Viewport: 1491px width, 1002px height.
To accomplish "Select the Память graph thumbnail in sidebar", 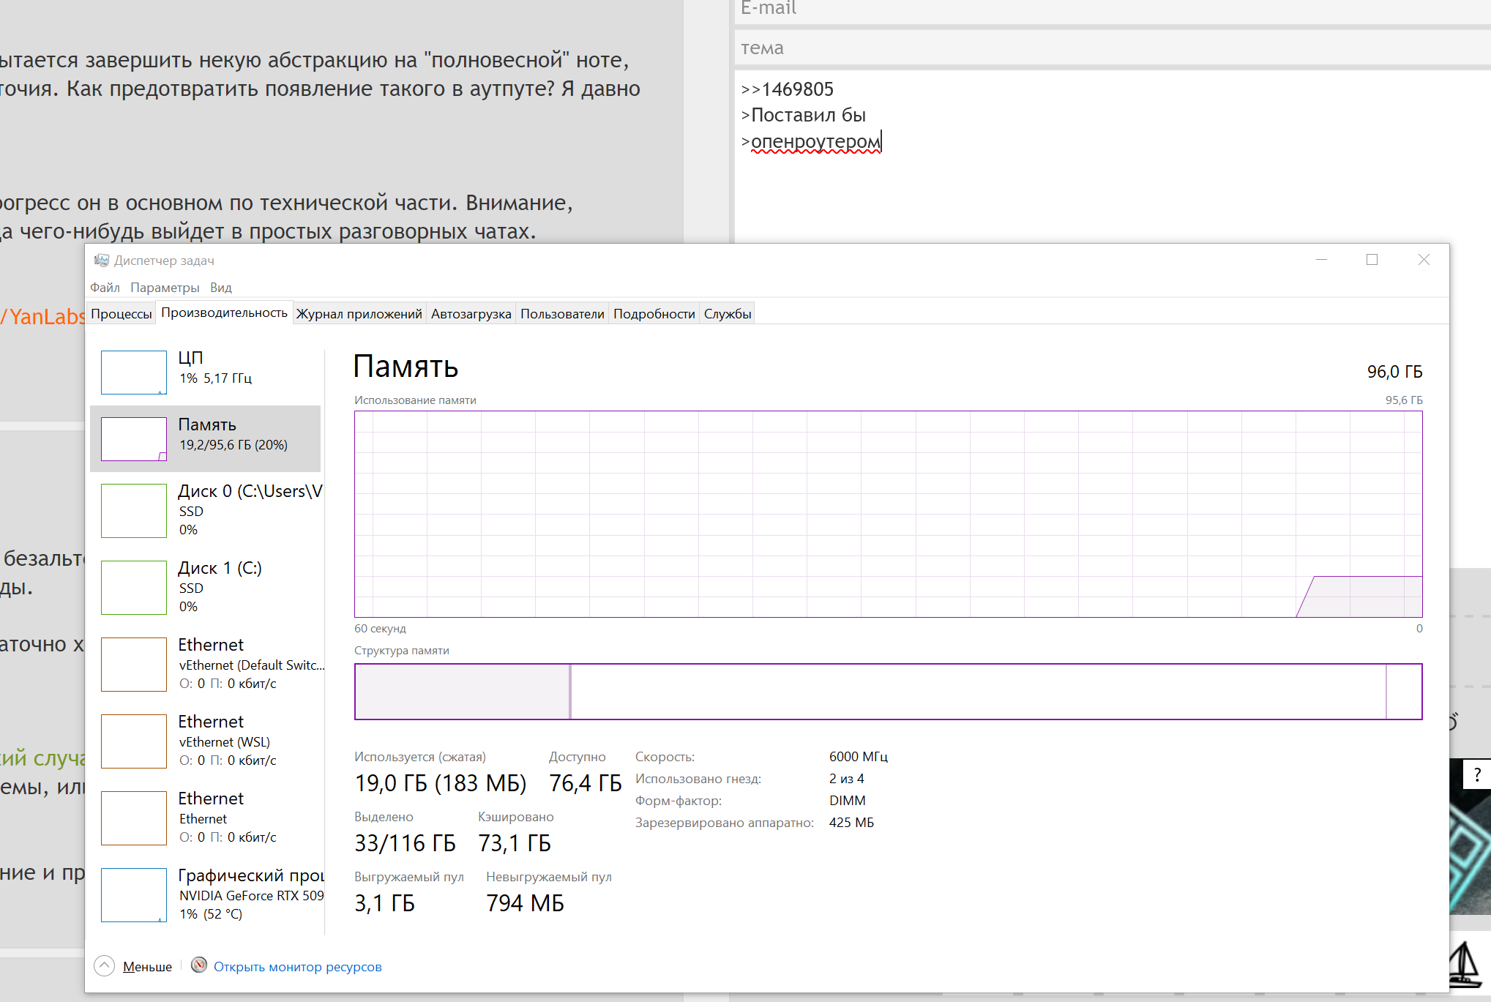I will click(134, 438).
